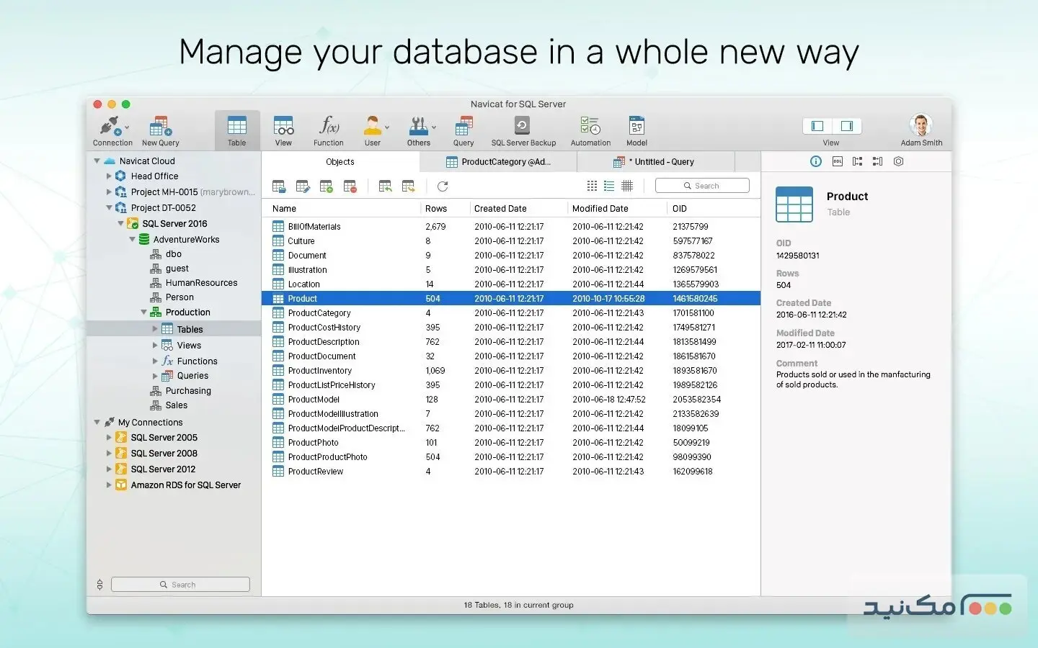Open the Automation tool
This screenshot has height=648, width=1038.
[x=590, y=130]
